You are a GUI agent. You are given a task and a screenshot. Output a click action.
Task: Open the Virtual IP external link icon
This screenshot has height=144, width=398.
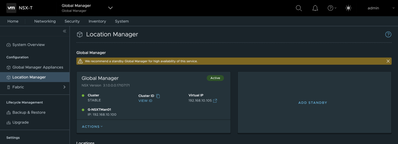[215, 101]
